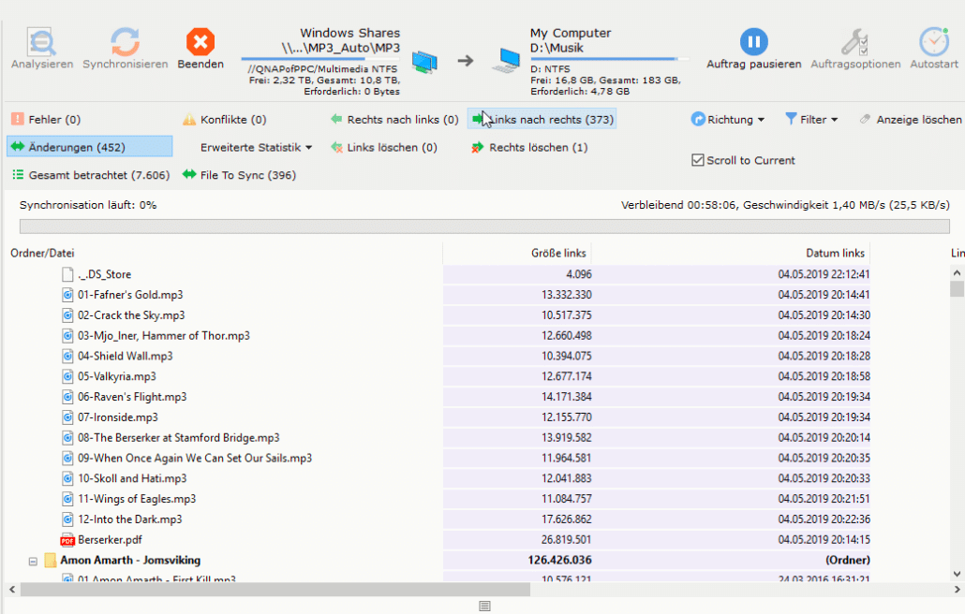Click the My Computer laptop icon

(507, 62)
